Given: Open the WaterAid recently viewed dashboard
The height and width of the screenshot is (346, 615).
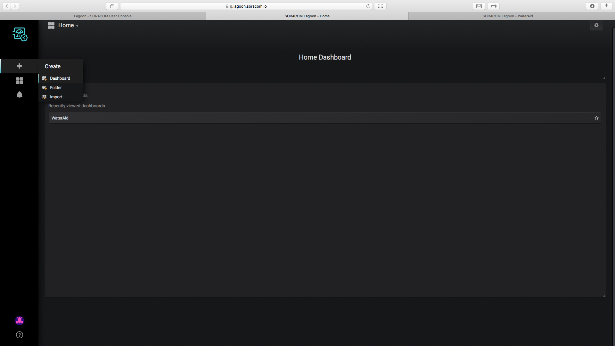Looking at the screenshot, I should click(x=60, y=118).
